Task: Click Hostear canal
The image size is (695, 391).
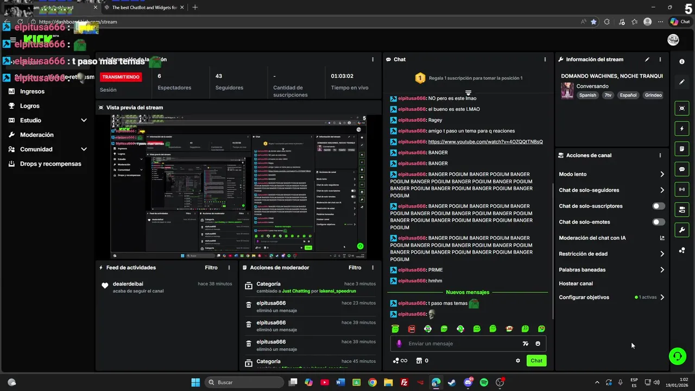Action: point(576,283)
